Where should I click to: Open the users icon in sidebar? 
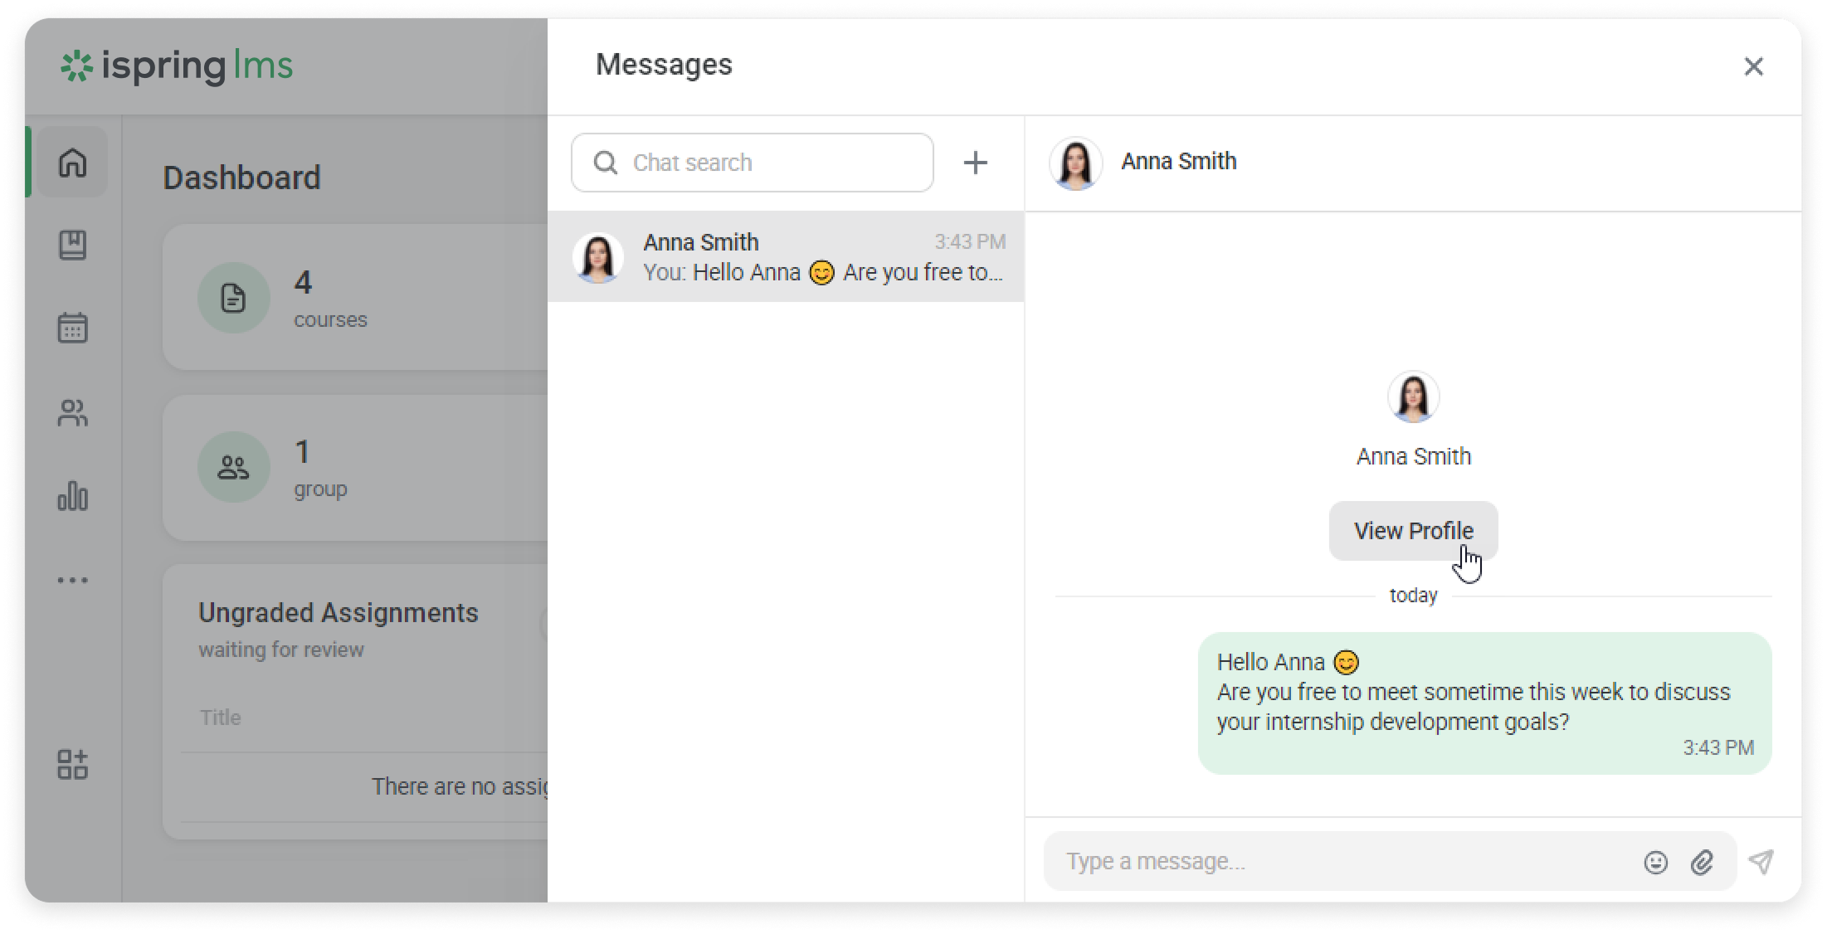[x=72, y=412]
